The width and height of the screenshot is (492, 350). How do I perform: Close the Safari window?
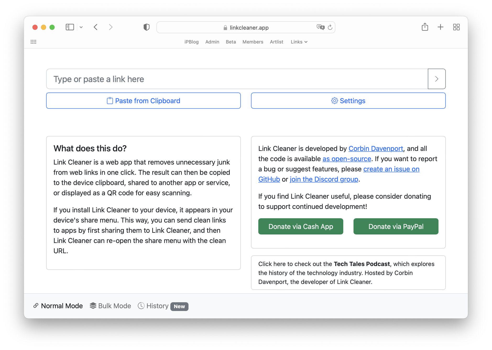click(35, 27)
